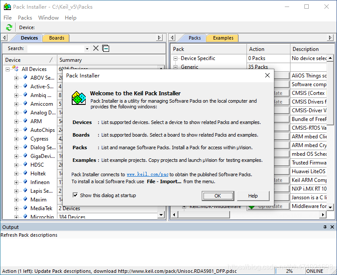Click the Infineon vendor diamond icon

[x=25, y=182]
